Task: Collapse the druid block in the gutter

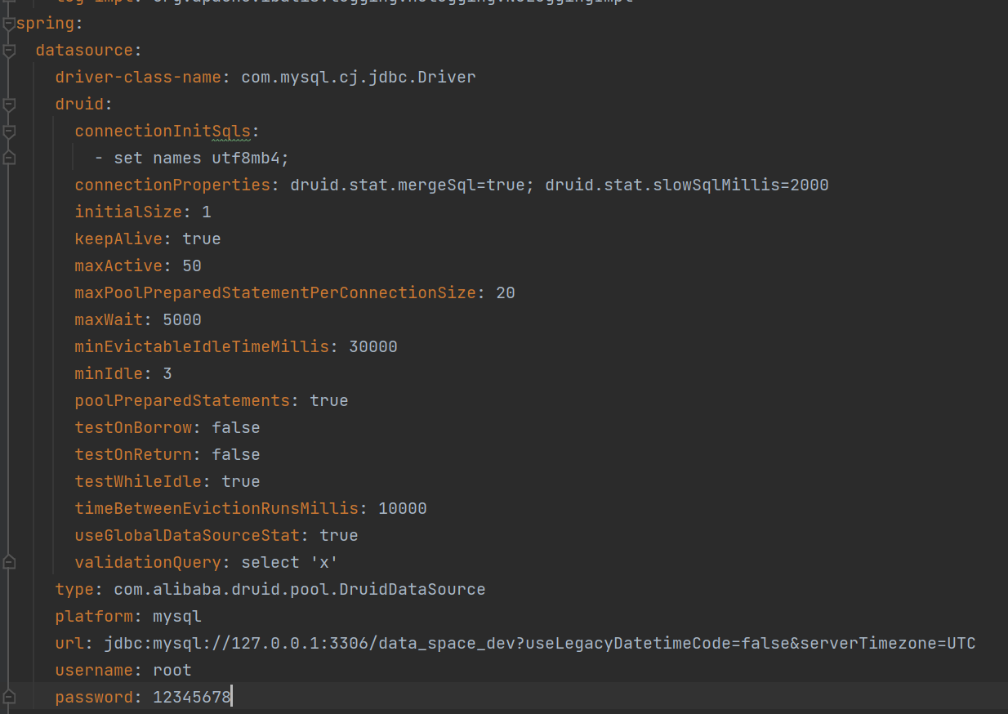Action: (x=8, y=104)
